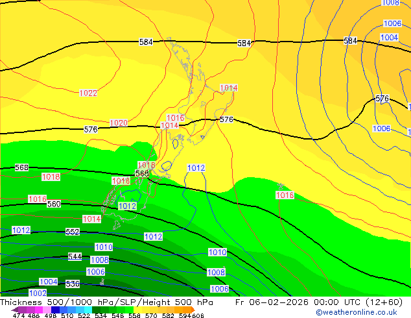Image resolution: width=411 pixels, height=318 pixels.
Task: Click the 534 legend value
Action: tap(100, 315)
